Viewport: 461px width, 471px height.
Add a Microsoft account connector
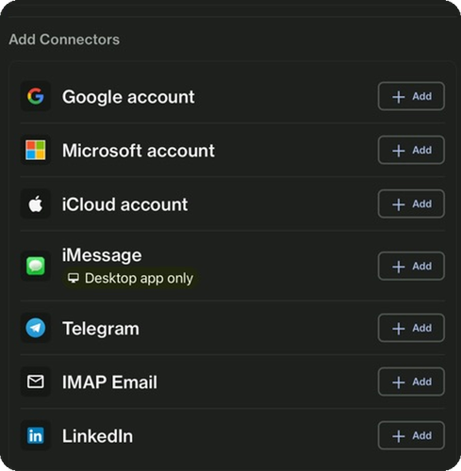point(411,150)
